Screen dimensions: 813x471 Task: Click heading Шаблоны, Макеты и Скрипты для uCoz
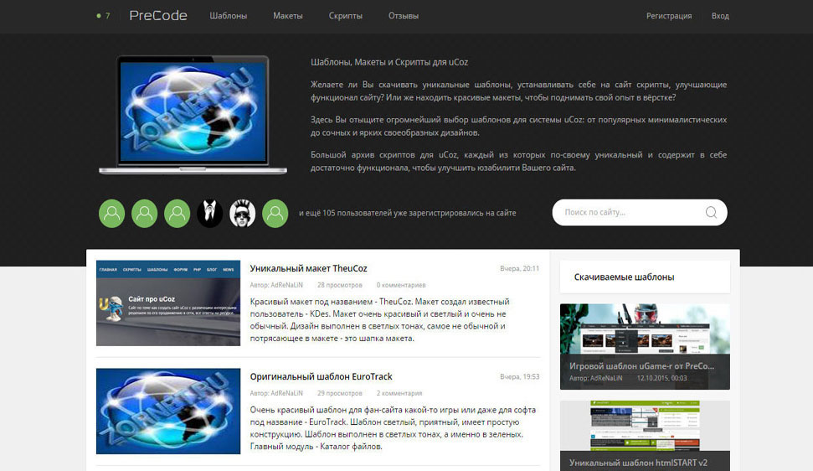pyautogui.click(x=389, y=62)
